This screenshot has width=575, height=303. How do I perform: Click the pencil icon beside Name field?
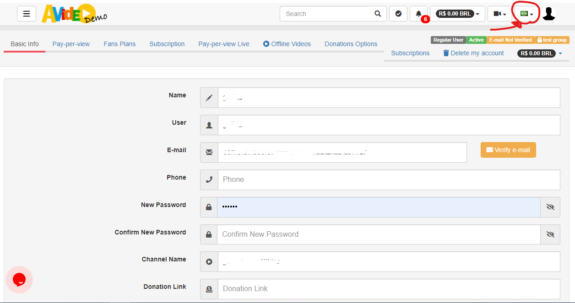point(209,97)
